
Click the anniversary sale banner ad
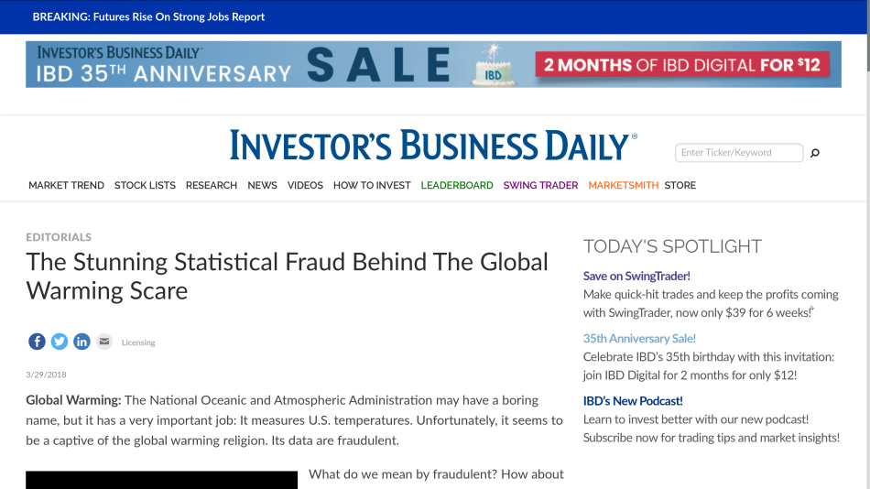click(x=433, y=64)
